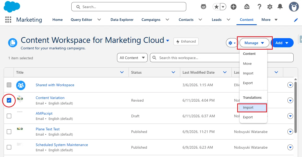
Task: Open the workspace title switcher arrow
Action: pos(167,40)
